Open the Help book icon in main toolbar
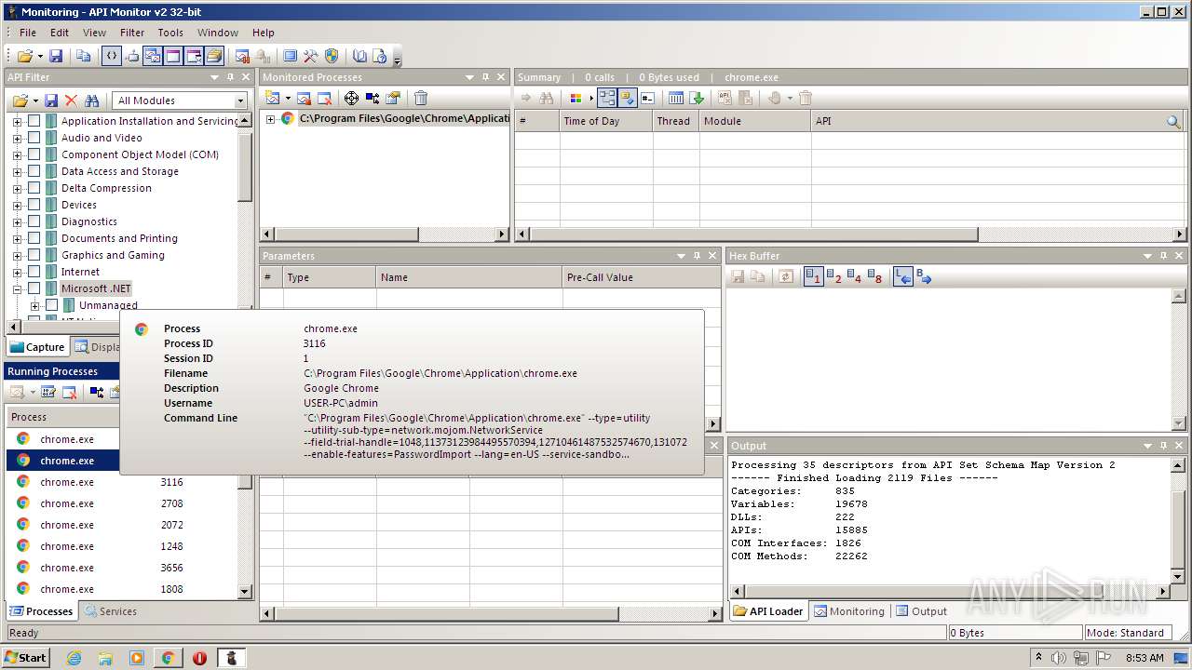1192x670 pixels. 359,56
